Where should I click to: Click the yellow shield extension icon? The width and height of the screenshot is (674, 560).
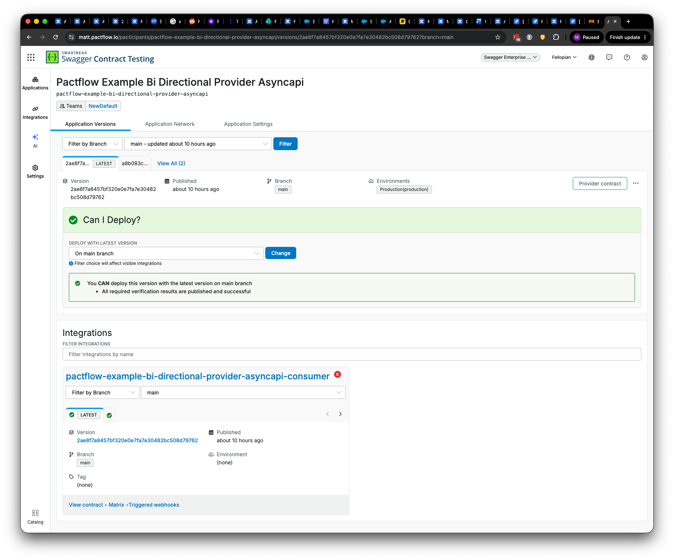click(x=543, y=37)
